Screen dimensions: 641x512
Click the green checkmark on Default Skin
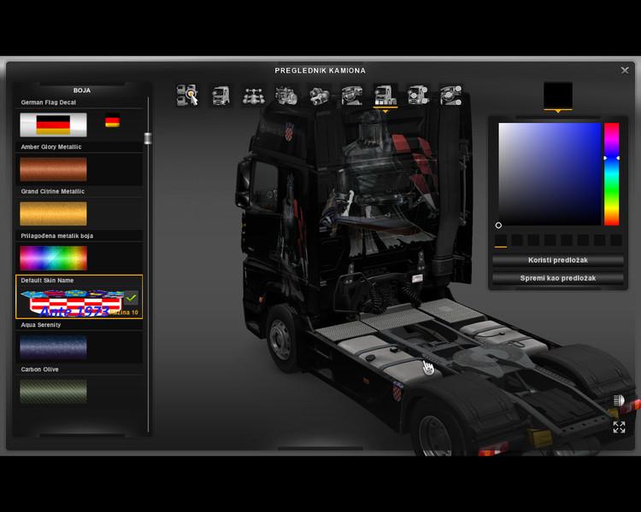click(x=131, y=299)
